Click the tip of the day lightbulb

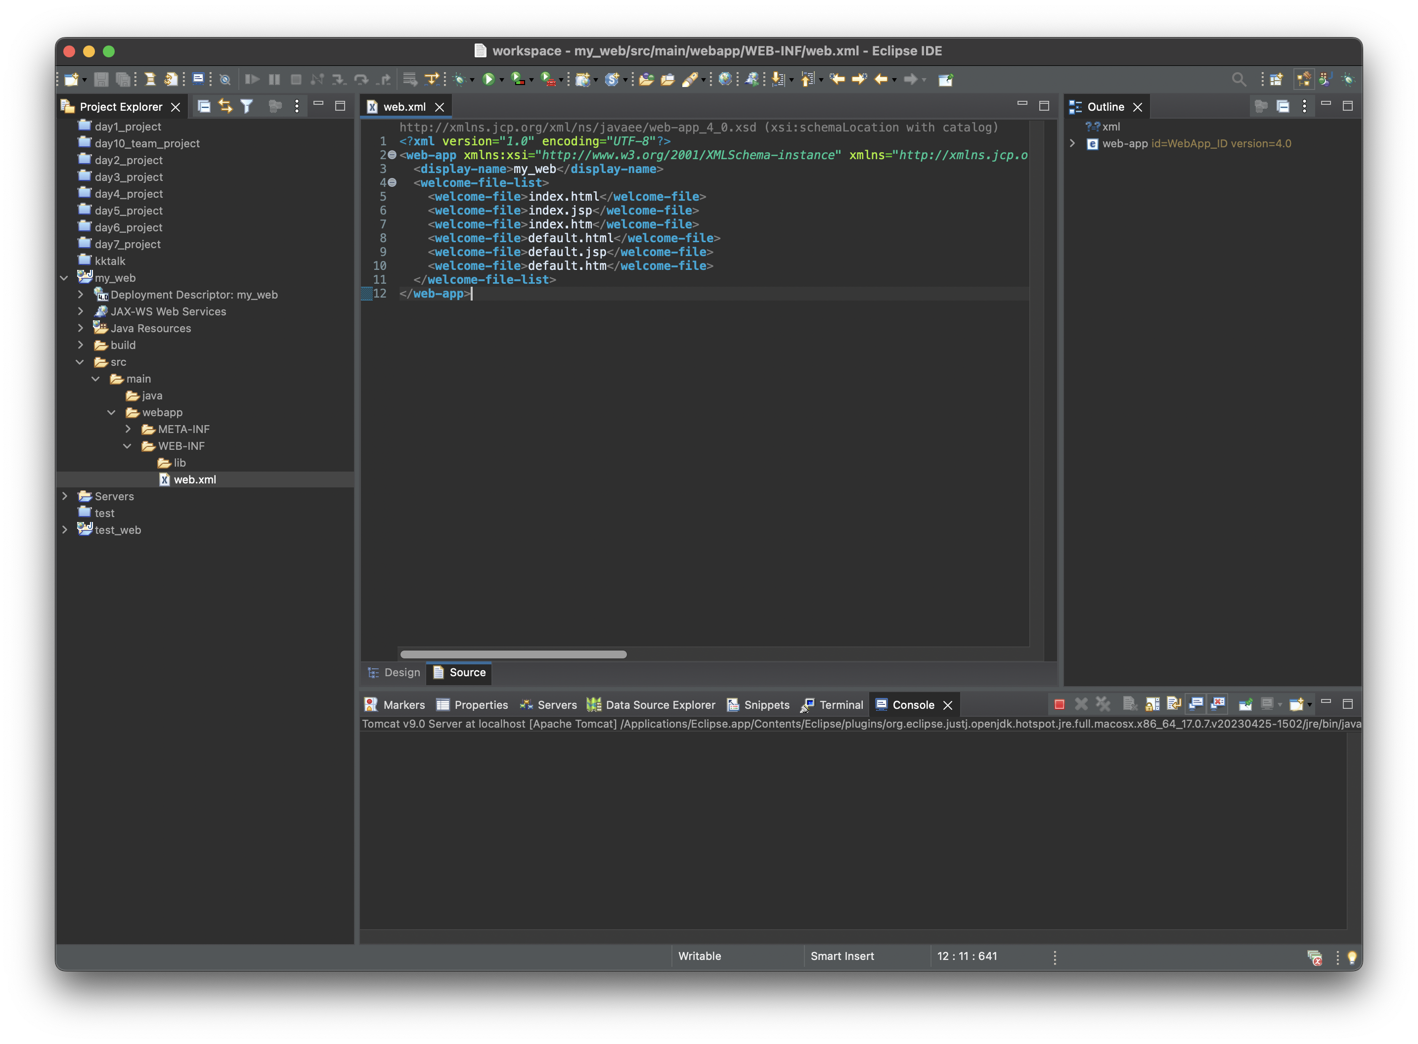point(1352,958)
